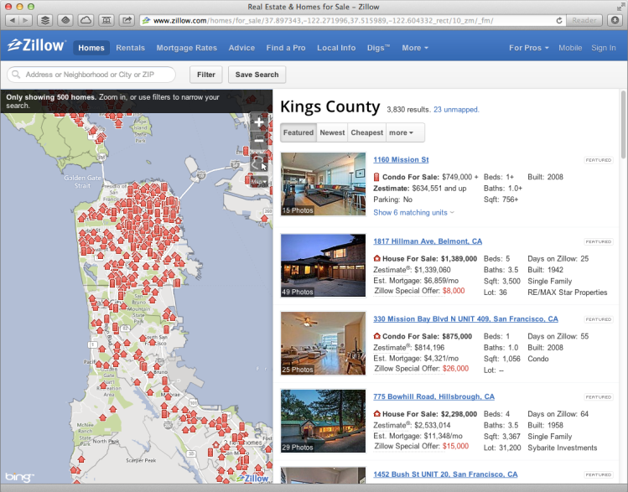This screenshot has height=492, width=628.
Task: Sort listings by Cheapest
Action: (367, 132)
